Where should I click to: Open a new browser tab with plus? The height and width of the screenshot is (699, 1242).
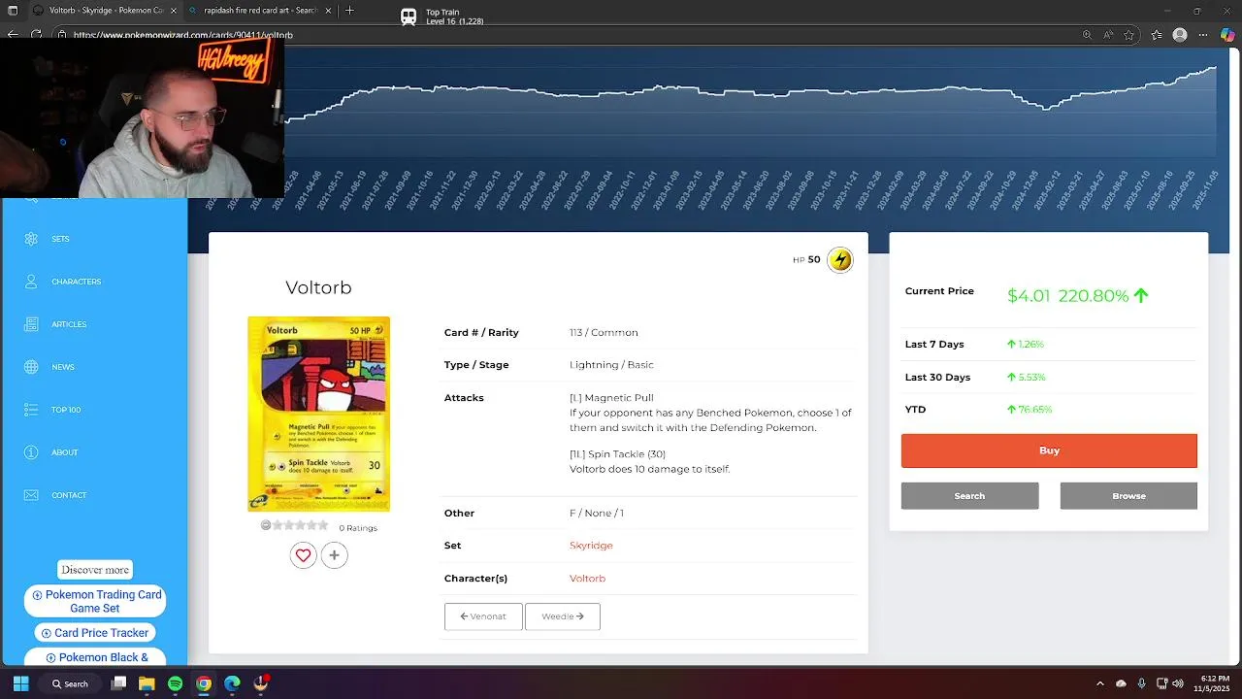[x=349, y=11]
